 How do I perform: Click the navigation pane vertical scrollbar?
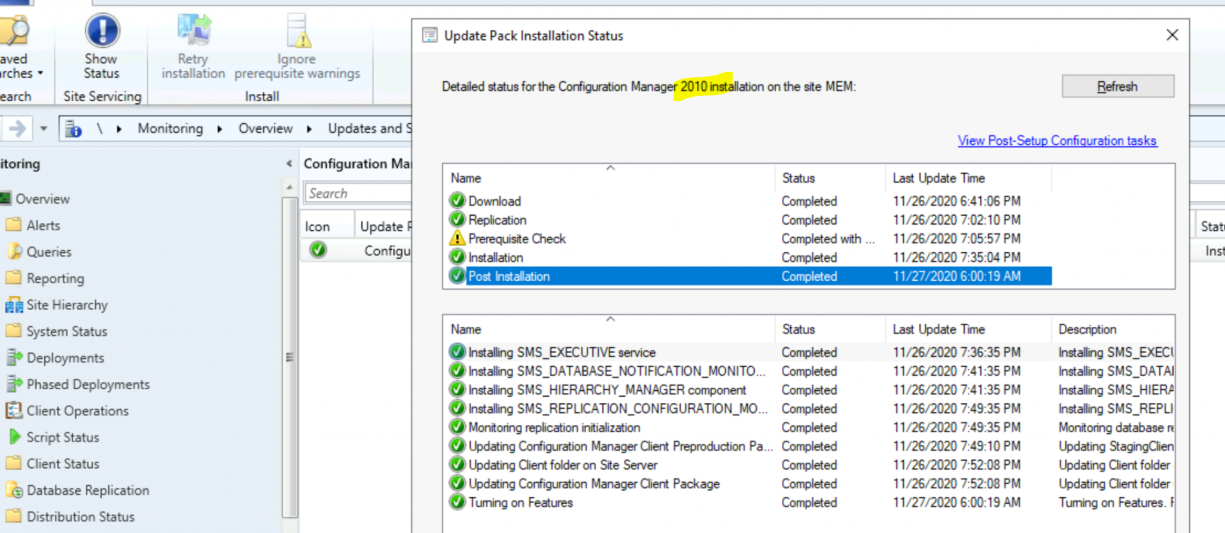[x=290, y=357]
